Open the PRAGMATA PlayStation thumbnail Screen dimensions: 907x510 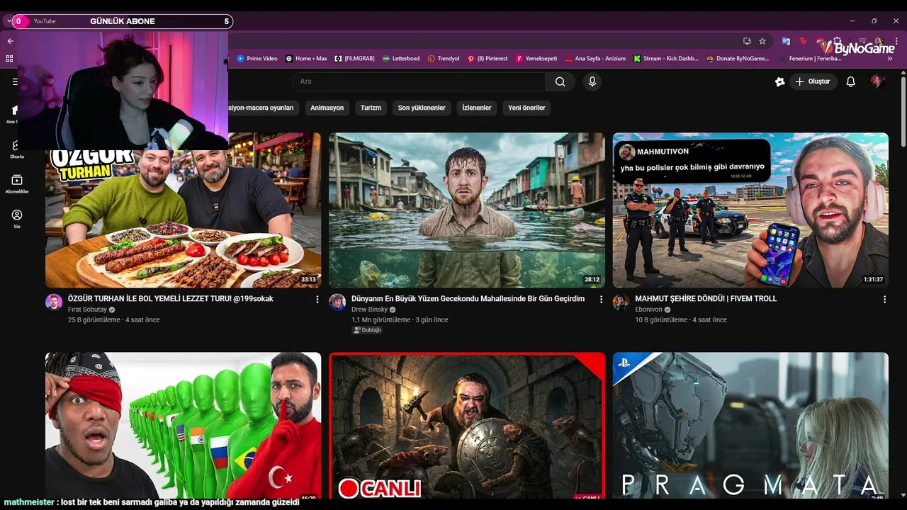coord(750,426)
